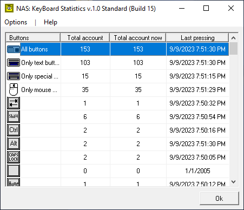The height and width of the screenshot is (210, 244).
Task: Open the Help menu
Action: tap(50, 22)
